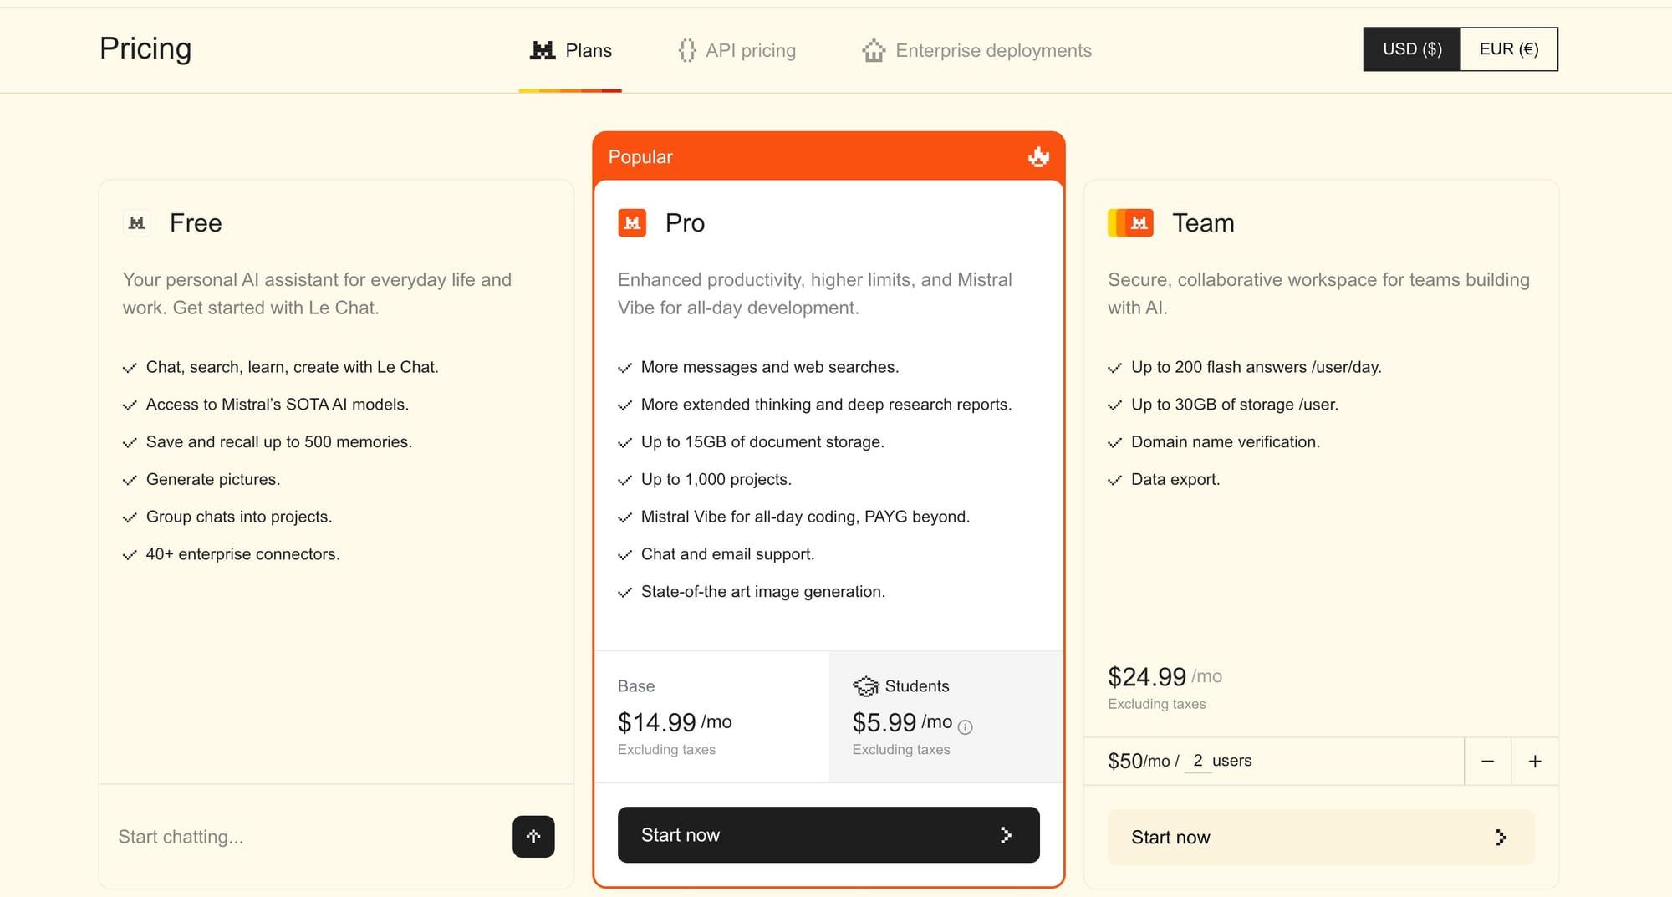The image size is (1672, 897).
Task: Open the info icon next to student price
Action: click(966, 727)
